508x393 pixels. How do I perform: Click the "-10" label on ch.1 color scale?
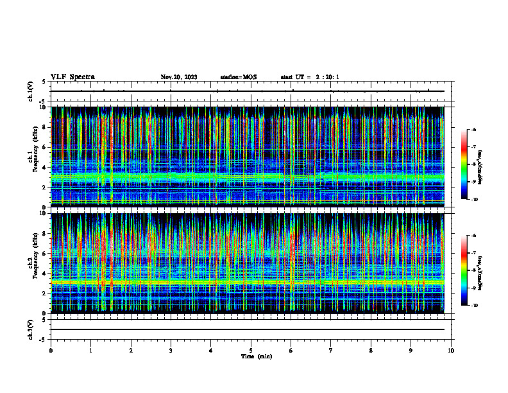point(474,200)
